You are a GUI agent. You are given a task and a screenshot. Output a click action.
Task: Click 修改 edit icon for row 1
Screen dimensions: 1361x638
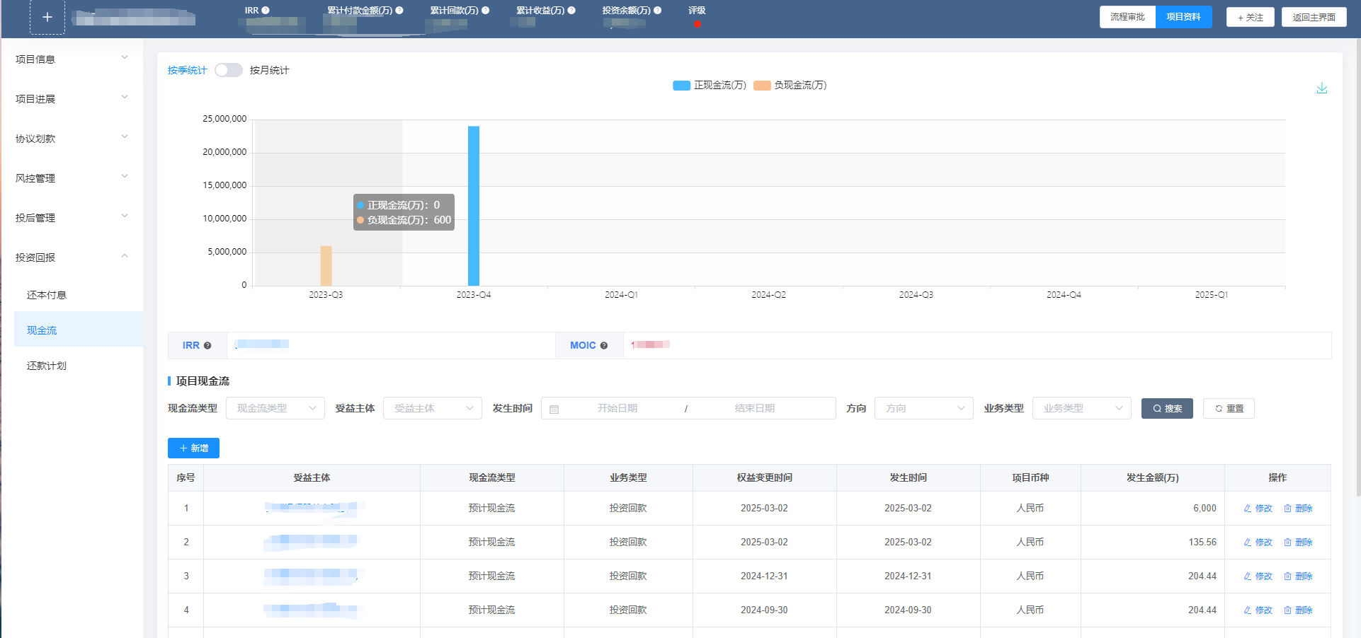(x=1248, y=509)
